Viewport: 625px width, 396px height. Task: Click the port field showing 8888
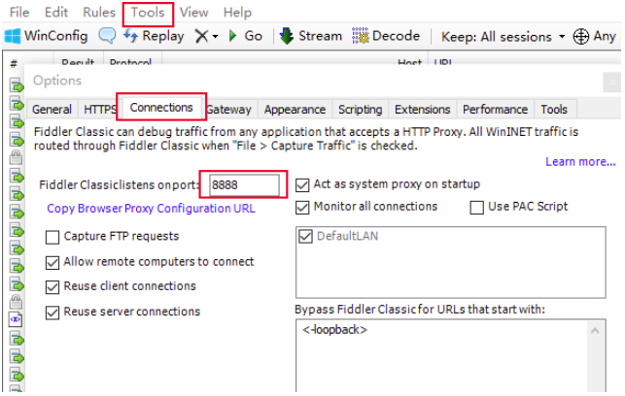pyautogui.click(x=244, y=185)
